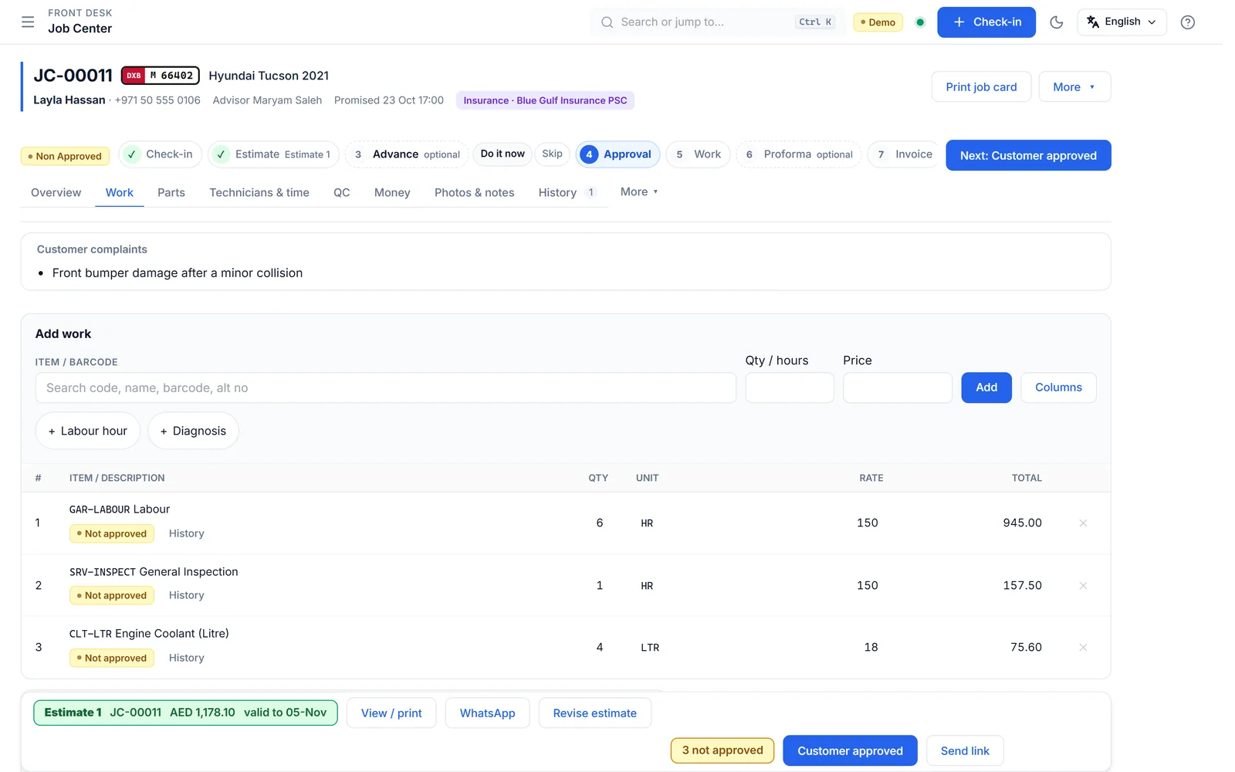Screen dimensions: 1235x772
Task: Delete the General Inspection row
Action: pos(1083,585)
